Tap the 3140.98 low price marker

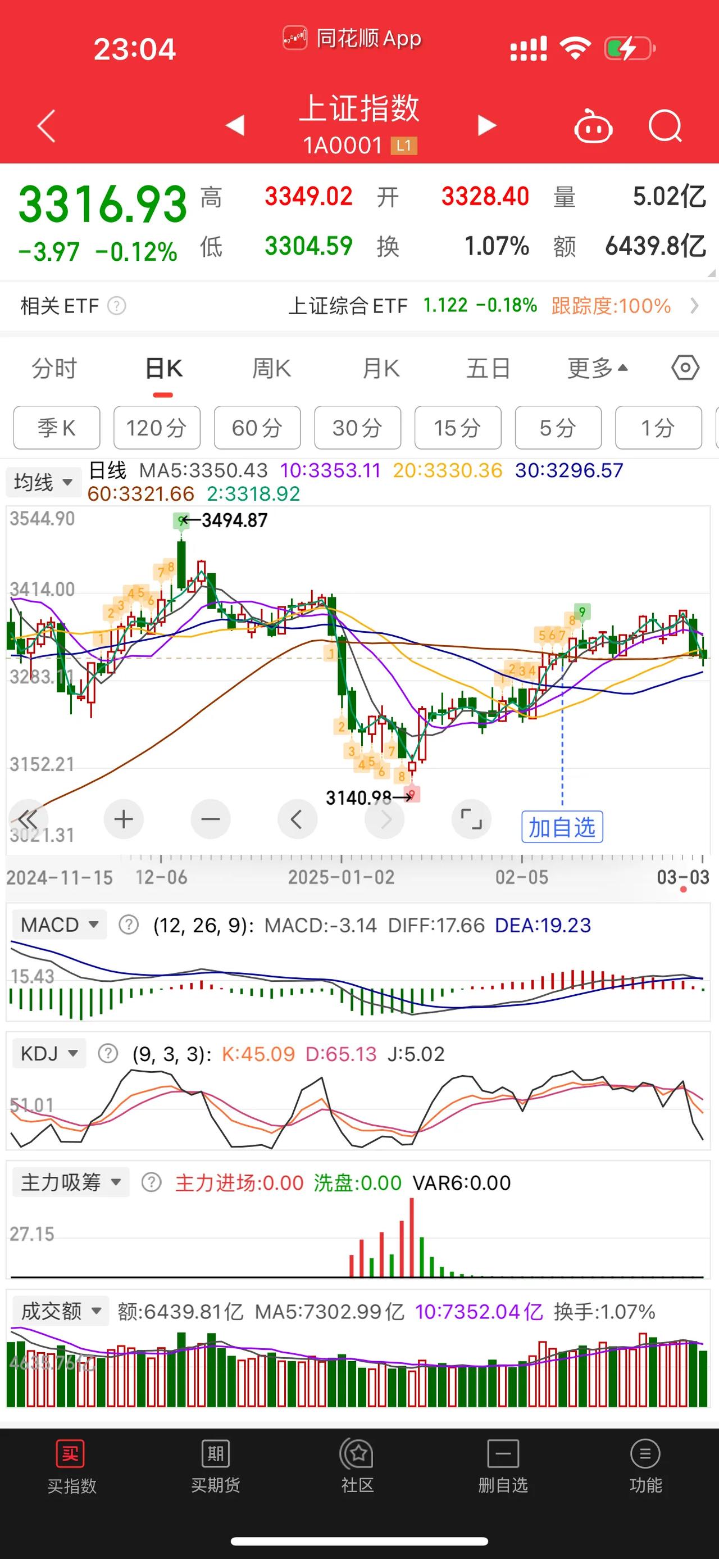pyautogui.click(x=358, y=797)
